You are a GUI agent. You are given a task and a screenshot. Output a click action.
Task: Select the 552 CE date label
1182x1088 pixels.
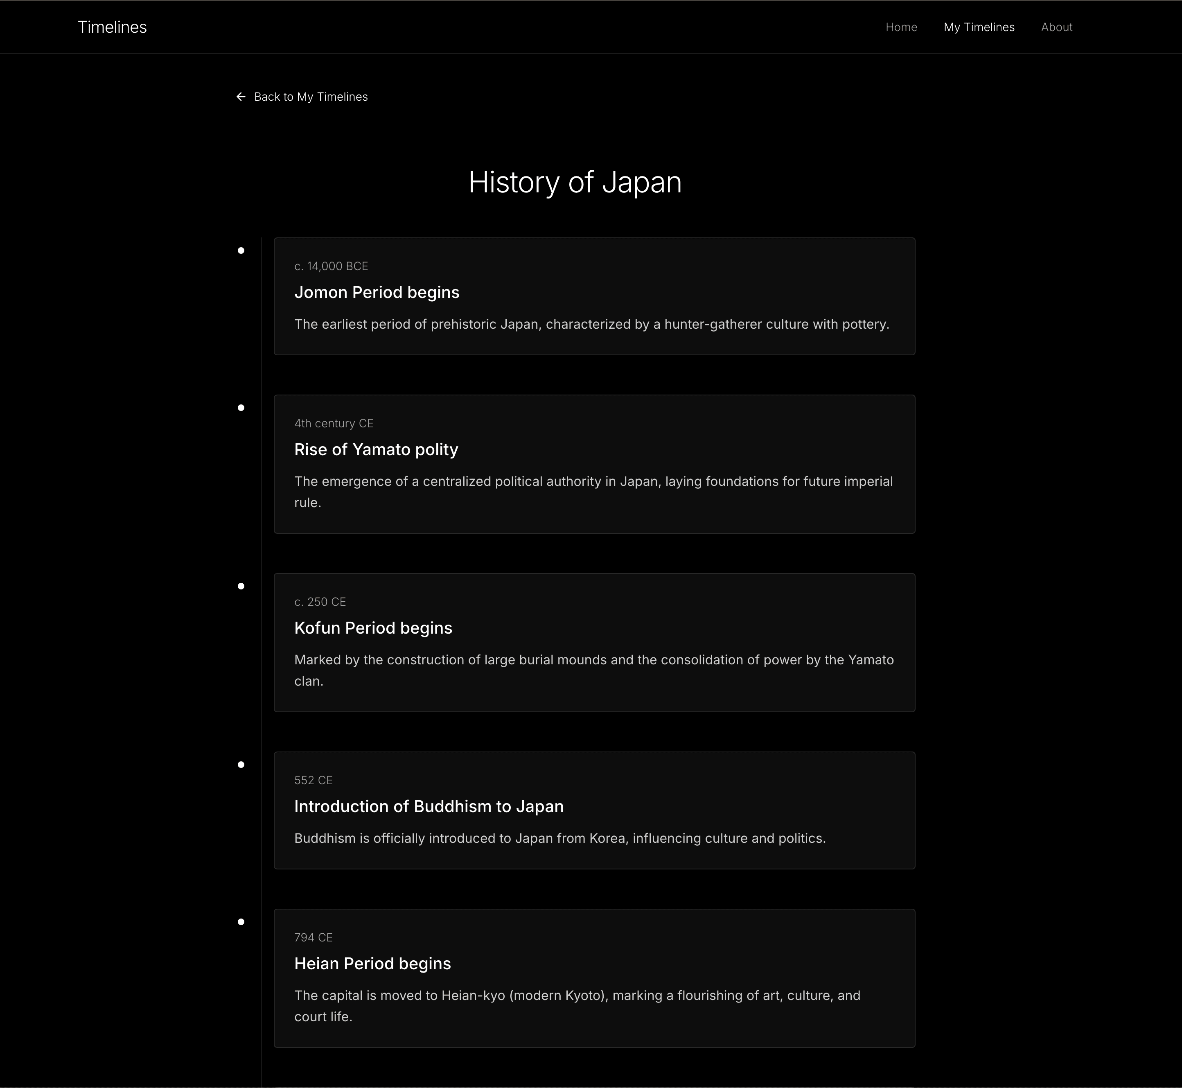coord(313,780)
